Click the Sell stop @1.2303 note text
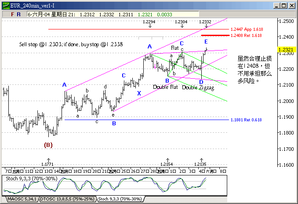Screen dimensions: 298x204 [x=71, y=44]
